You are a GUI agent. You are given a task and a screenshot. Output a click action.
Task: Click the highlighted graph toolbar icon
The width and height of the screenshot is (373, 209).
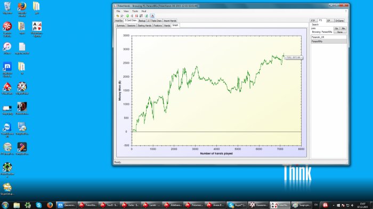152,16
